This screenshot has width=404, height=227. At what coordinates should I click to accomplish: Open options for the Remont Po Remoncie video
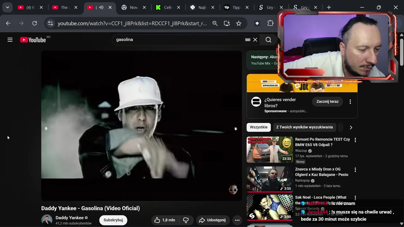click(x=355, y=140)
